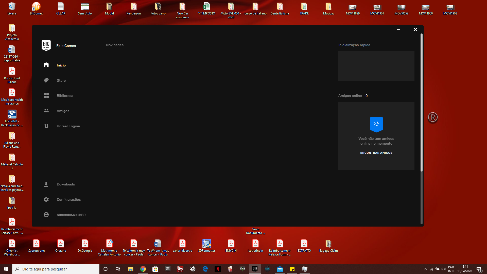Click the POR INTL language indicator
The width and height of the screenshot is (487, 274).
pyautogui.click(x=451, y=269)
